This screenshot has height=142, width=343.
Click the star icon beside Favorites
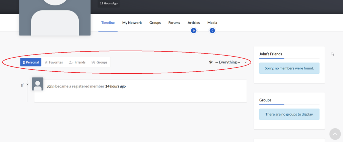[x=46, y=62]
